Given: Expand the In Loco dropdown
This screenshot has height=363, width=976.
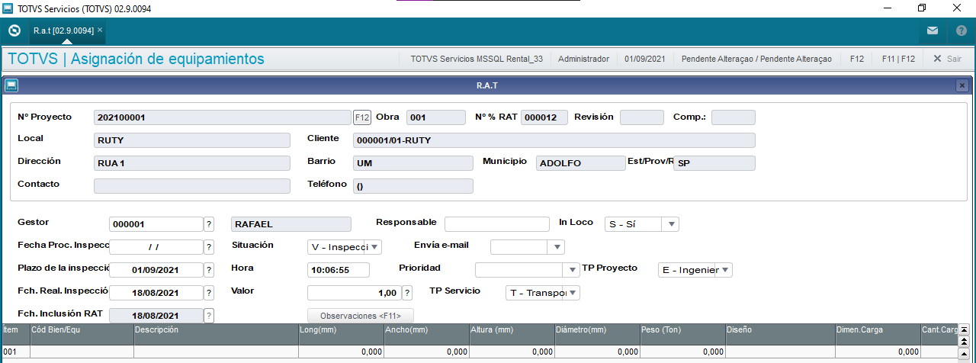Looking at the screenshot, I should 671,224.
